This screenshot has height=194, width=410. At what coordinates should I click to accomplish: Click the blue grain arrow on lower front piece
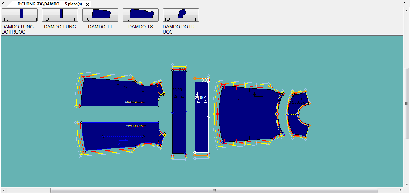point(122,141)
